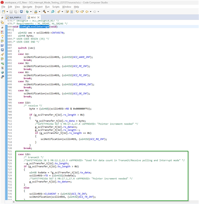Open the Project menu
199x204 pixels.
coord(39,7)
